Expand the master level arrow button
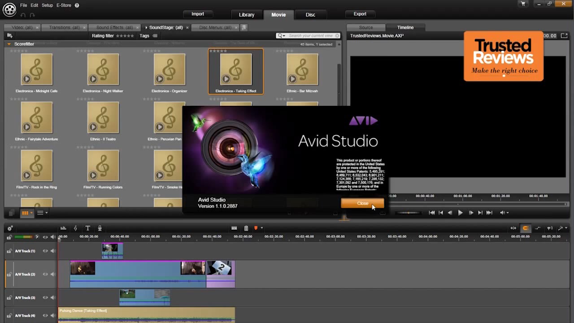Screen dimensions: 574x323 pyautogui.click(x=37, y=237)
